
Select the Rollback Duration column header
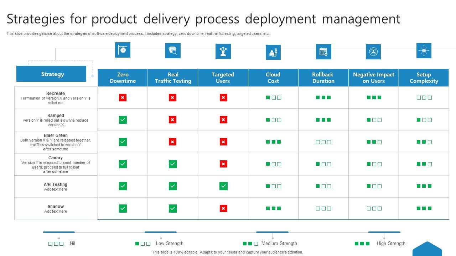pos(323,78)
